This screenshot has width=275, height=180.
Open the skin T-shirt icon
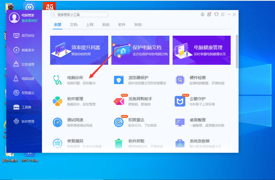coord(216,14)
